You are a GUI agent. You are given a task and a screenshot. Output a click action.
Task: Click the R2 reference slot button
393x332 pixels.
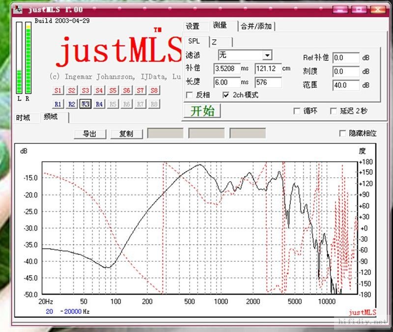point(72,104)
